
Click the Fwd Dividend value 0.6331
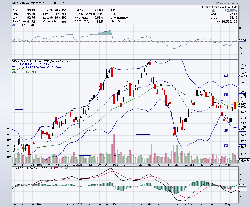[98, 14]
